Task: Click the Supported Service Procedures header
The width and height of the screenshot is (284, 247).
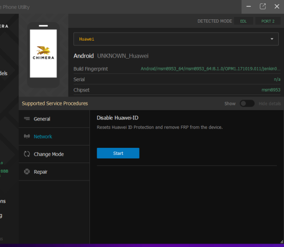Action: click(x=55, y=103)
